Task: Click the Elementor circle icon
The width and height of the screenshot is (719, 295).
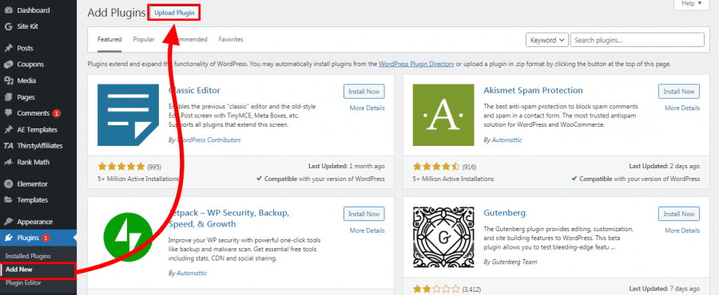Action: tap(8, 184)
